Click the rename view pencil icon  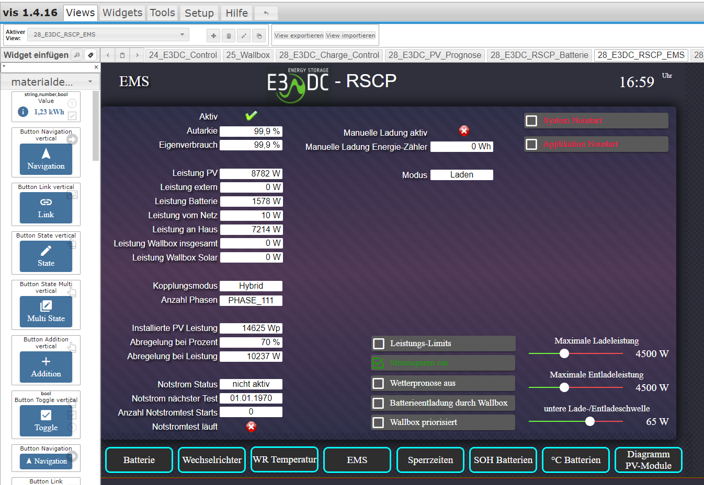[244, 36]
